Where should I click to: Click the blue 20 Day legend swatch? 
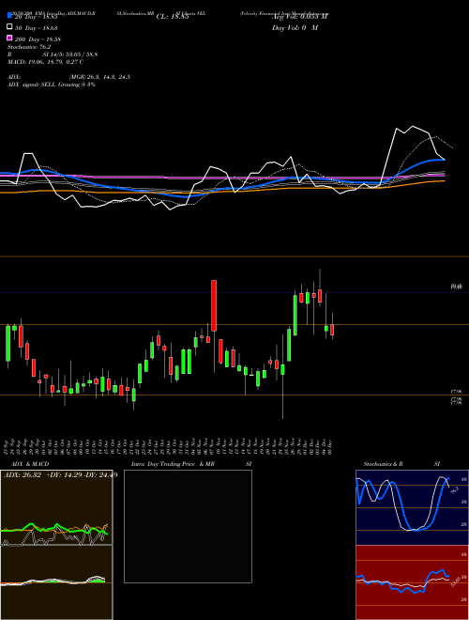tap(9, 15)
